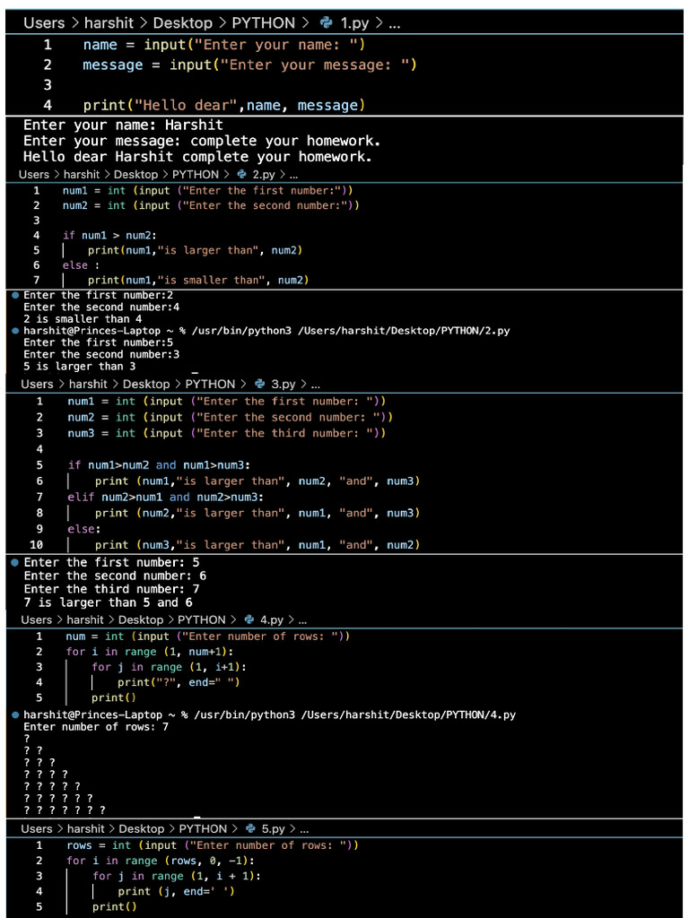Click the terminal dot next to the 2.py python3 command
Image resolution: width=689 pixels, height=918 pixels.
[15, 331]
